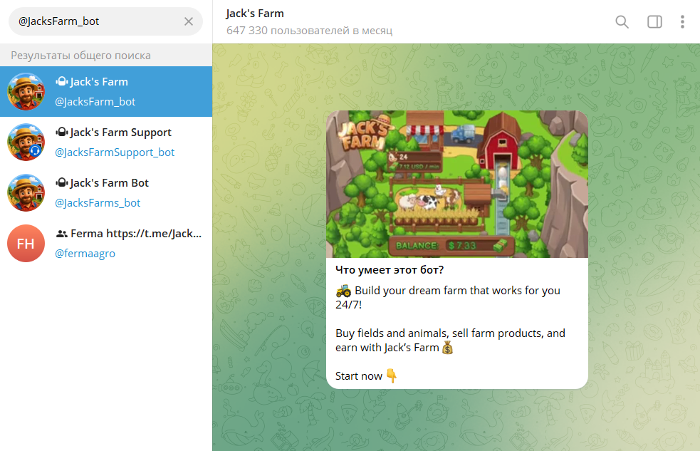The image size is (700, 451).
Task: Click 'Buy fields and animals' description text
Action: 450,341
